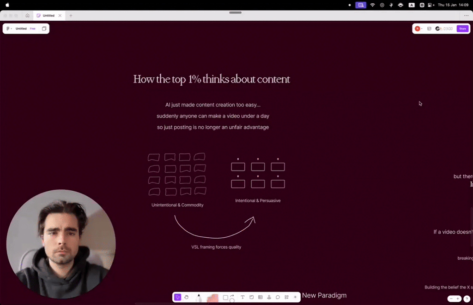
Task: Close the Untitled tab
Action: point(60,16)
